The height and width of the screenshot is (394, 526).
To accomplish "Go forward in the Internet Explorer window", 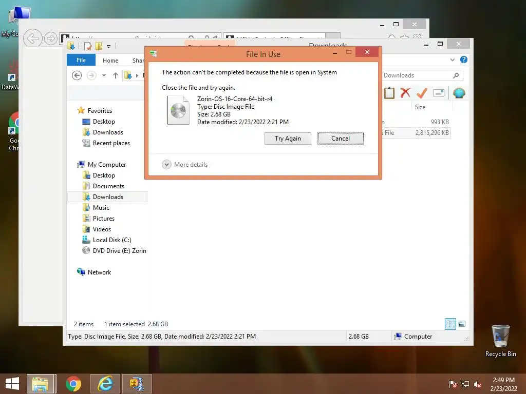I will [50, 38].
